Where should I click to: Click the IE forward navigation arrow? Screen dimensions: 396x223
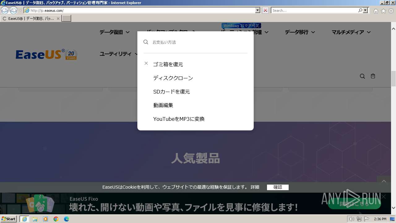[x=13, y=11]
